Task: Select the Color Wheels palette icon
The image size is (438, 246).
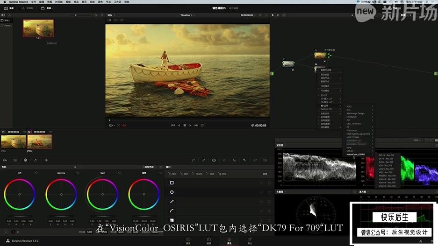Action: (x=25, y=160)
